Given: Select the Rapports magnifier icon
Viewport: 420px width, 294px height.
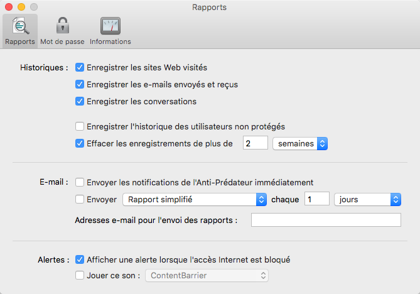Looking at the screenshot, I should pos(20,26).
